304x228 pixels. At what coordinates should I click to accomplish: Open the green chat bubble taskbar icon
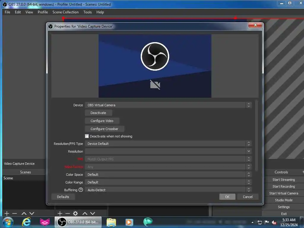pos(148,222)
